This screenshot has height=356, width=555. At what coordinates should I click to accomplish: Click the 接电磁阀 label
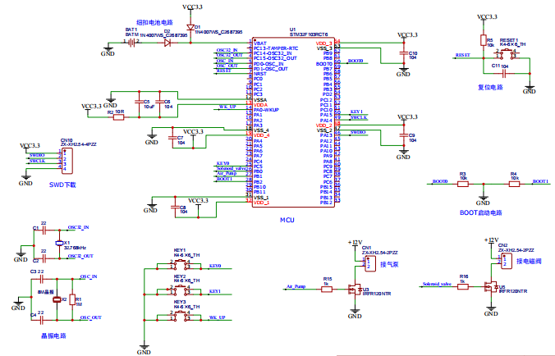(529, 261)
